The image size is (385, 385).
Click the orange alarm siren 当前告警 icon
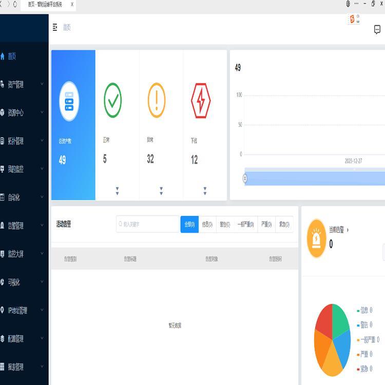317,239
